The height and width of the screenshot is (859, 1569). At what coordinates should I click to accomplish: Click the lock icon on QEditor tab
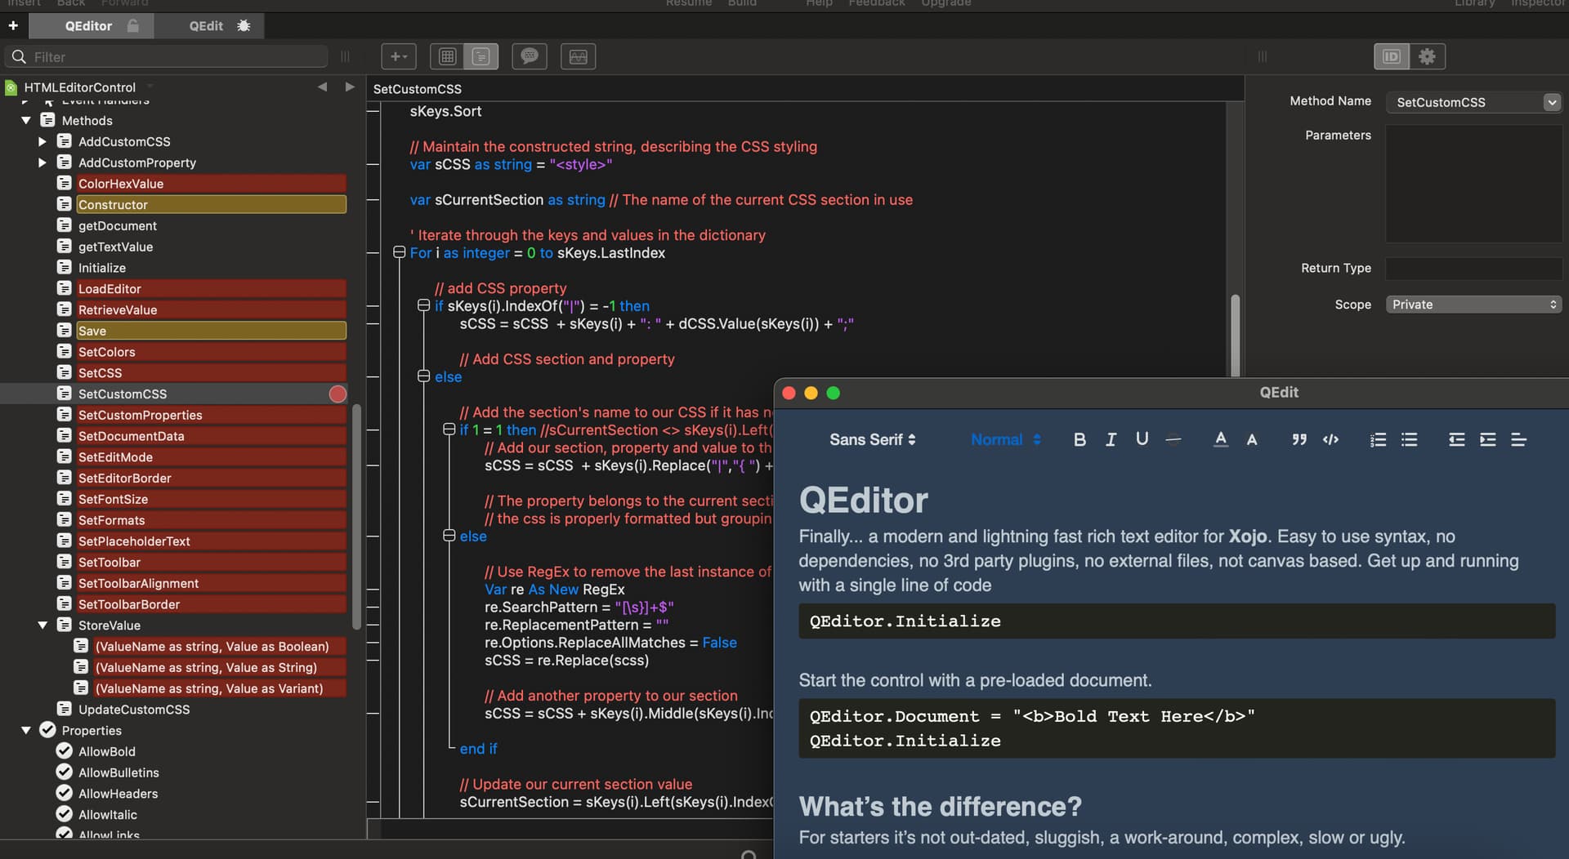(133, 25)
